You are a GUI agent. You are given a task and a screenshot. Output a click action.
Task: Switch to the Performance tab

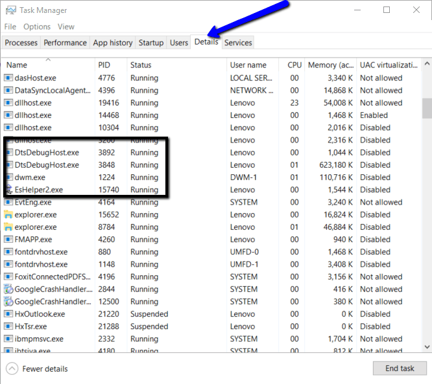(66, 43)
